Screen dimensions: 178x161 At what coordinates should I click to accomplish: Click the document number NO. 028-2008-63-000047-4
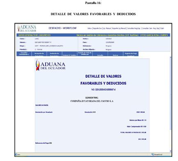103,90
